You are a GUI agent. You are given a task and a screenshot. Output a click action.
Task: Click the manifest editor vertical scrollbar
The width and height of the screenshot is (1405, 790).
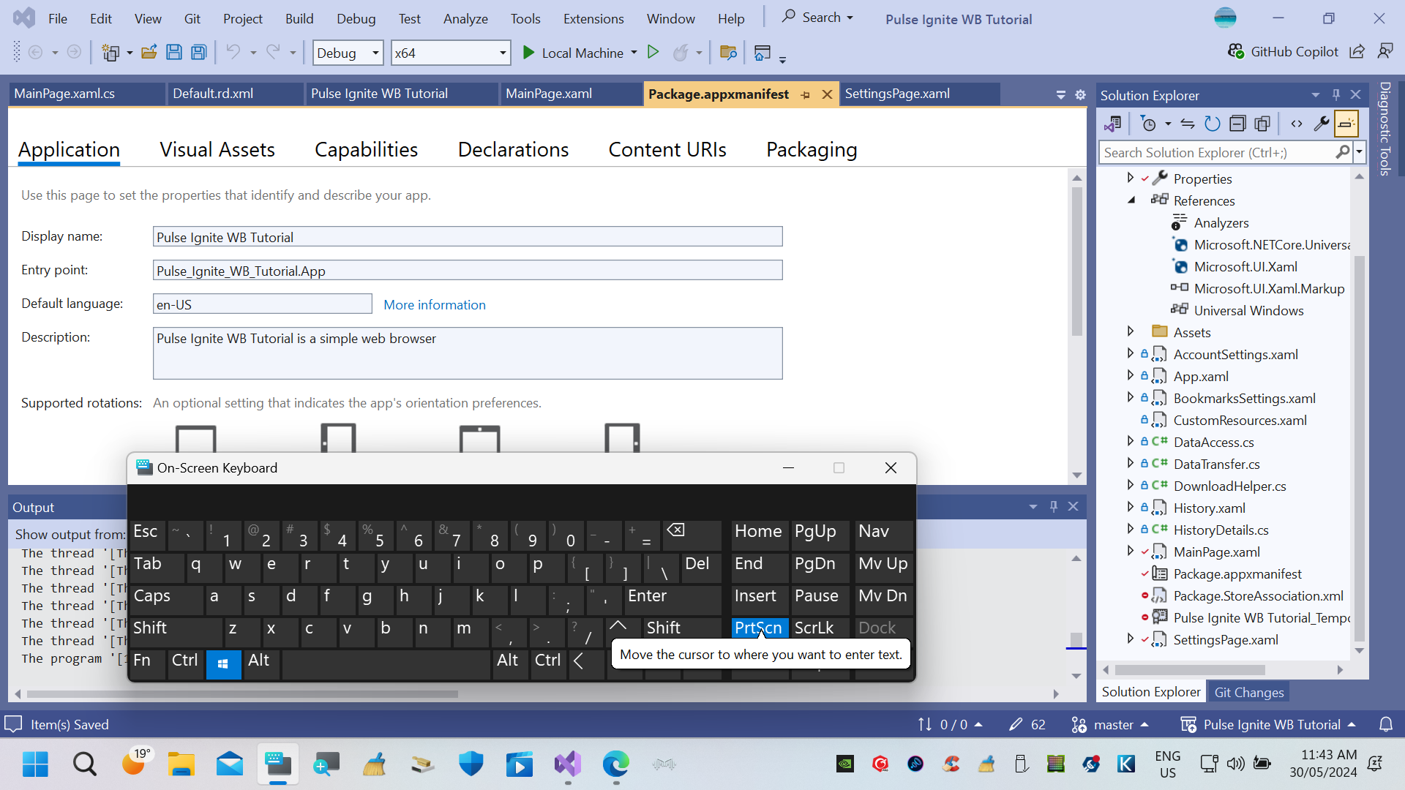point(1076,261)
